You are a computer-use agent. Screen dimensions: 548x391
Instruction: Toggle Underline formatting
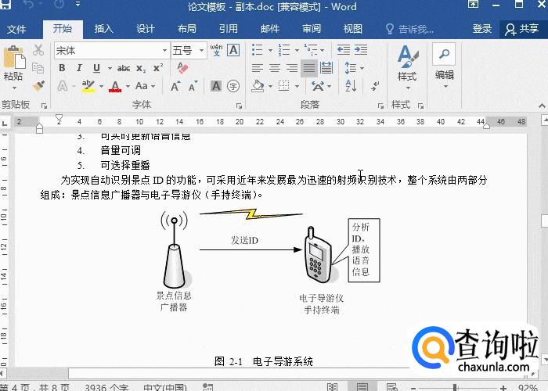pos(96,68)
